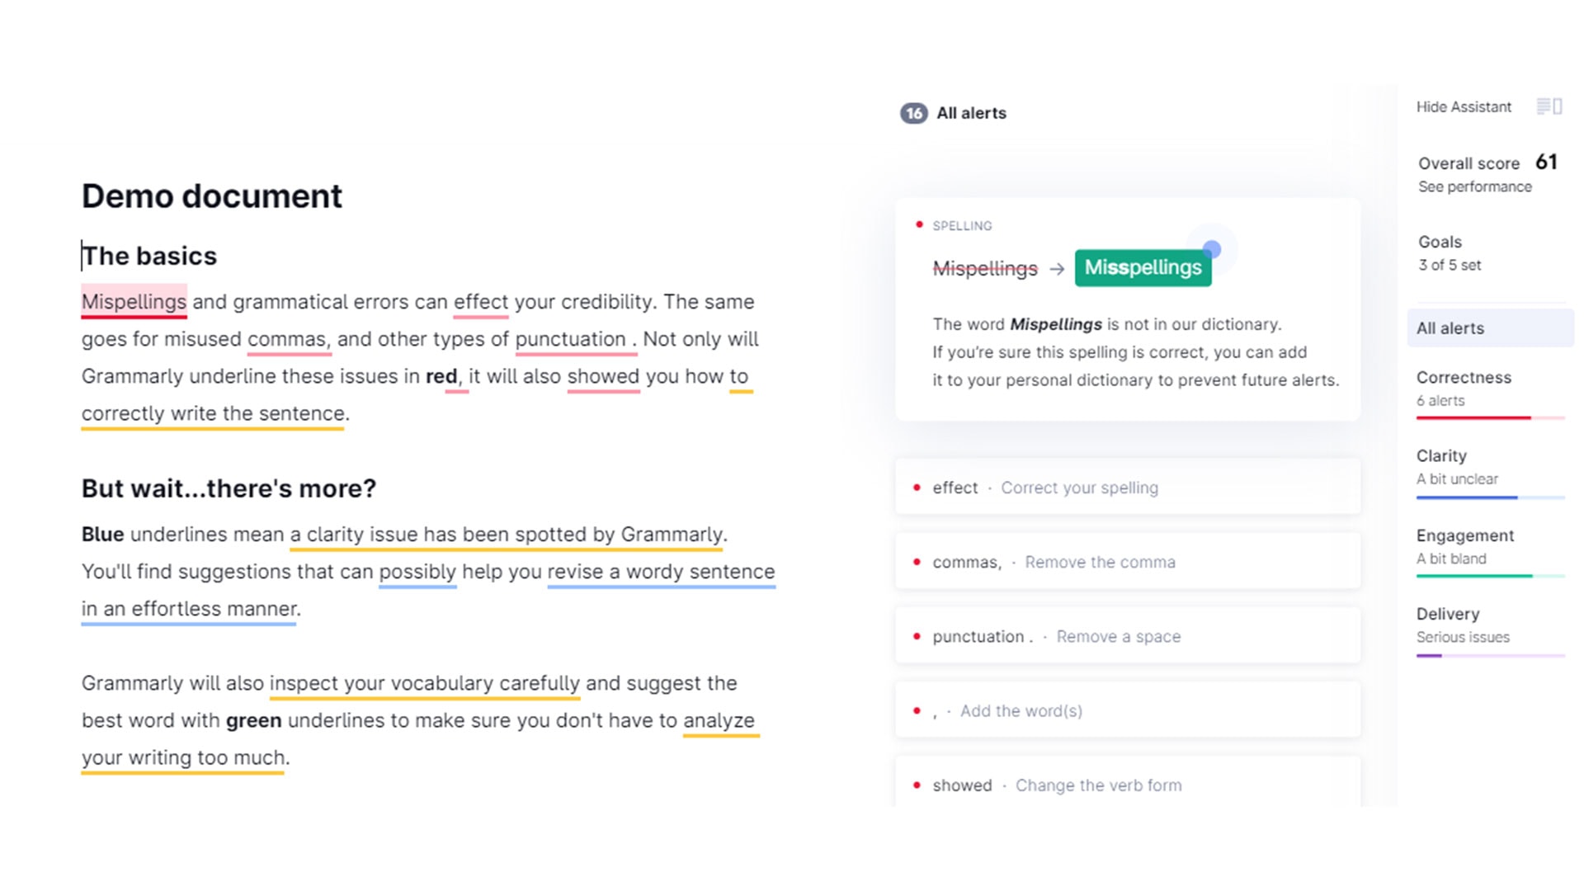Click the Clarity category icon
The image size is (1584, 891).
[1441, 455]
